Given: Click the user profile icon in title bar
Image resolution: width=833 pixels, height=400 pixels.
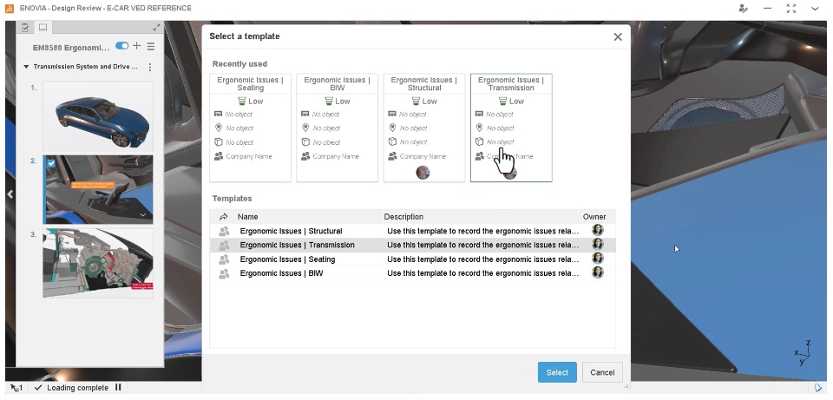Looking at the screenshot, I should pos(743,8).
